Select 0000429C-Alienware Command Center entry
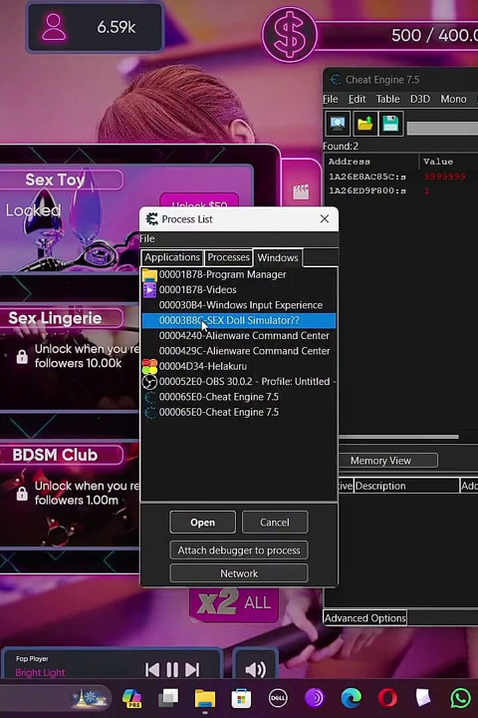Screen dimensions: 478x718 239,351
